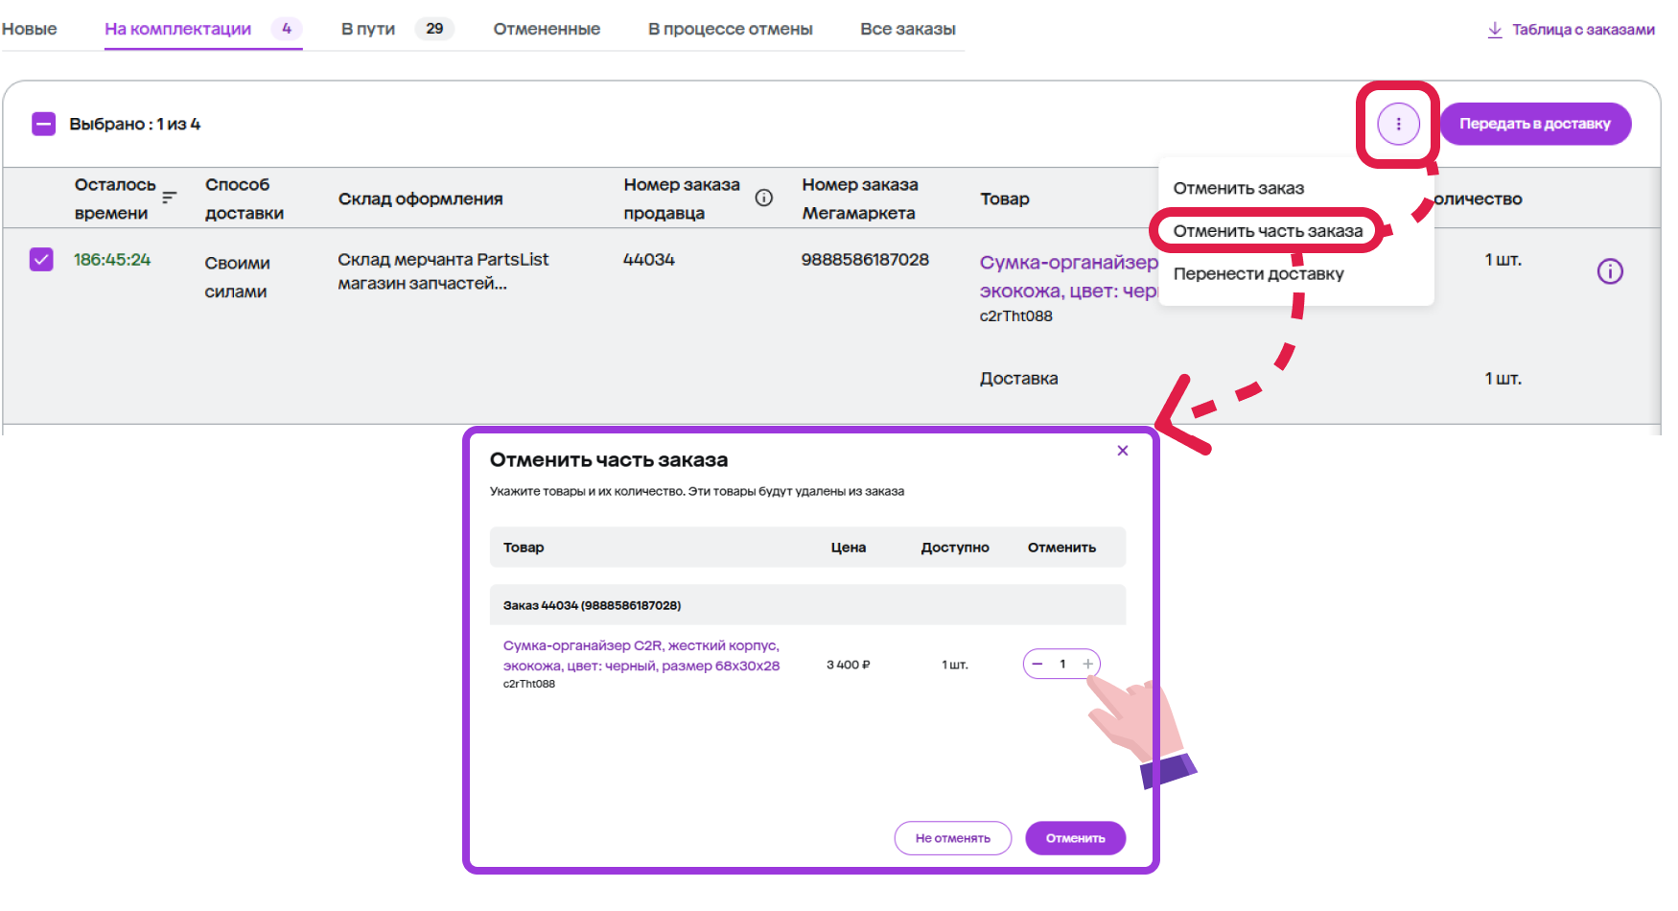Choose Отменить часть заказа menu option
Screen dimensions: 1678x911
[x=1267, y=231]
